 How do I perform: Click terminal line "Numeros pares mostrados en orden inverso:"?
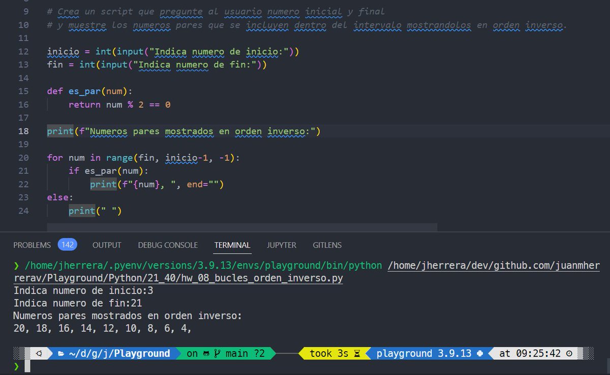128,316
